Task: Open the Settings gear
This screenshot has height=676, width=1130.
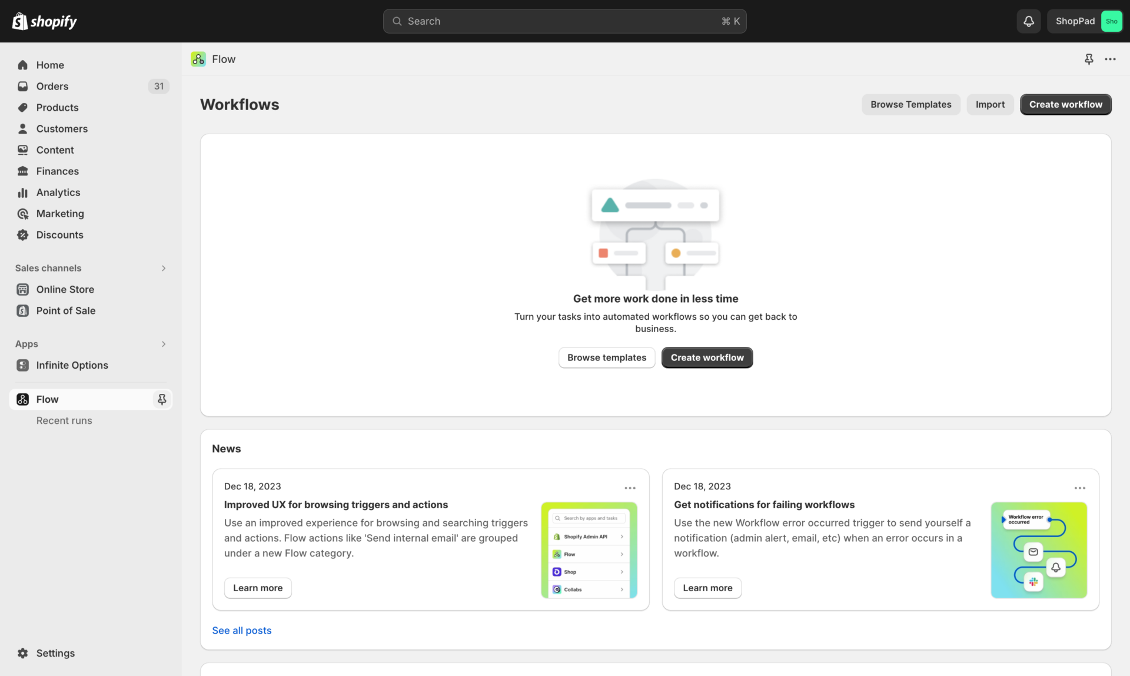Action: click(x=22, y=653)
